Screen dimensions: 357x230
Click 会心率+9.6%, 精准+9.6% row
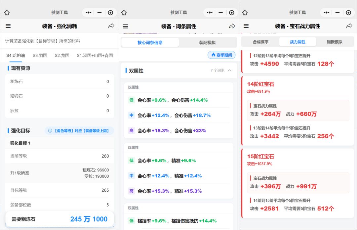pos(179,161)
